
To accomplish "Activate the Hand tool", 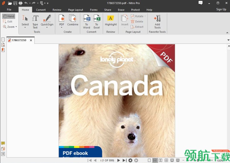I will tap(9, 16).
